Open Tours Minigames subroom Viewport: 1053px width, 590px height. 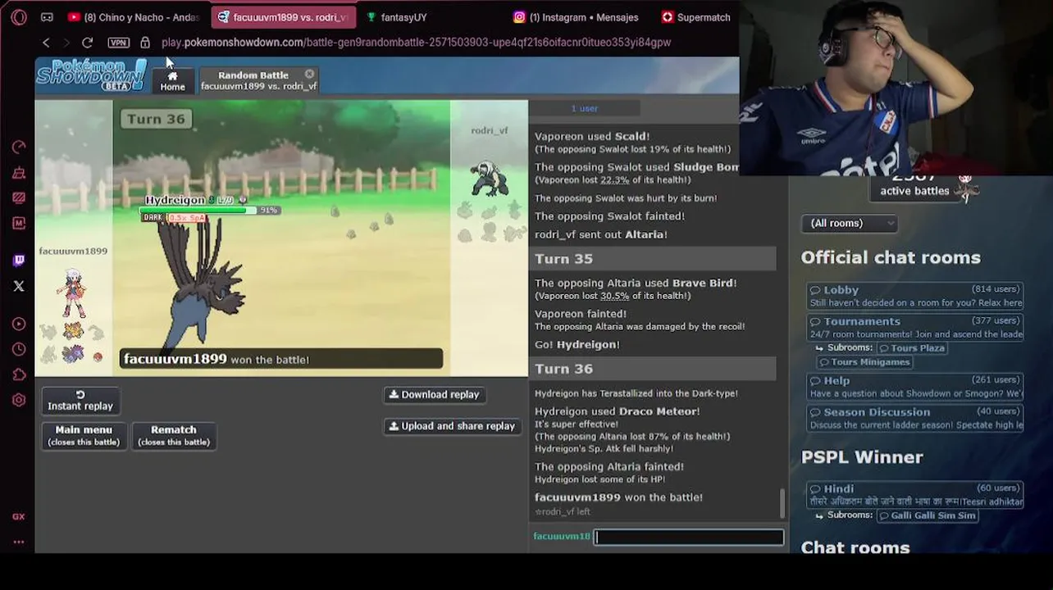tap(864, 362)
